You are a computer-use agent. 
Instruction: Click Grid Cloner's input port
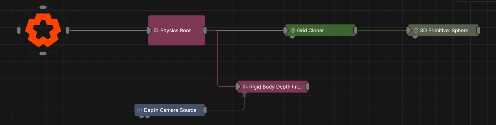[285, 30]
